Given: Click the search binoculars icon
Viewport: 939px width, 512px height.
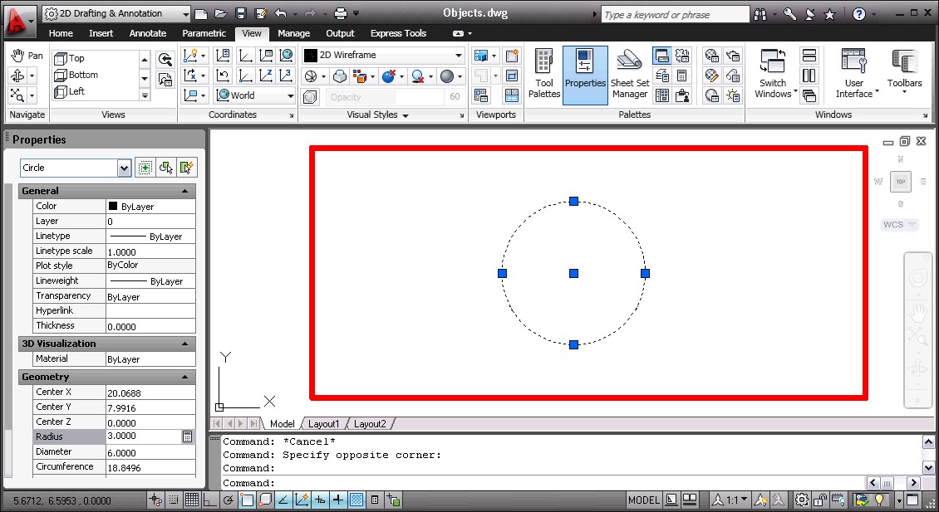Looking at the screenshot, I should [760, 14].
